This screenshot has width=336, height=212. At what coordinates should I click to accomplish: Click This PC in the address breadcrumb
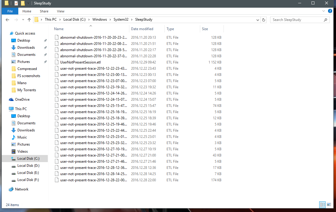(51, 19)
